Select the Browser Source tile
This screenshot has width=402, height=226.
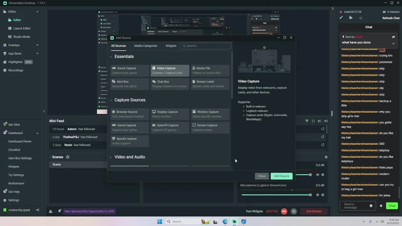[x=130, y=114]
